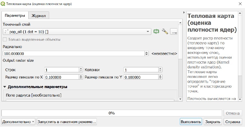Click the QGIS logo in title bar
Viewport: 245px width, 127px height.
3,4
